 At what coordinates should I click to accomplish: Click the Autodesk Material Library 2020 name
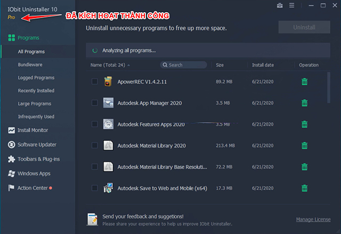click(151, 146)
